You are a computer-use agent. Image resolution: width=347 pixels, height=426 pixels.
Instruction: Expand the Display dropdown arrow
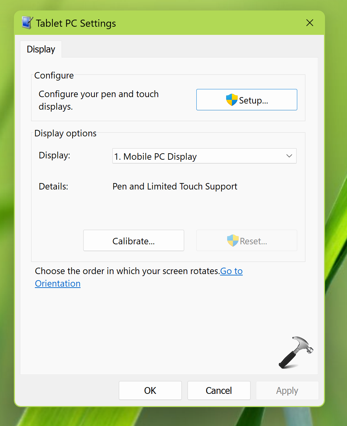(x=289, y=156)
